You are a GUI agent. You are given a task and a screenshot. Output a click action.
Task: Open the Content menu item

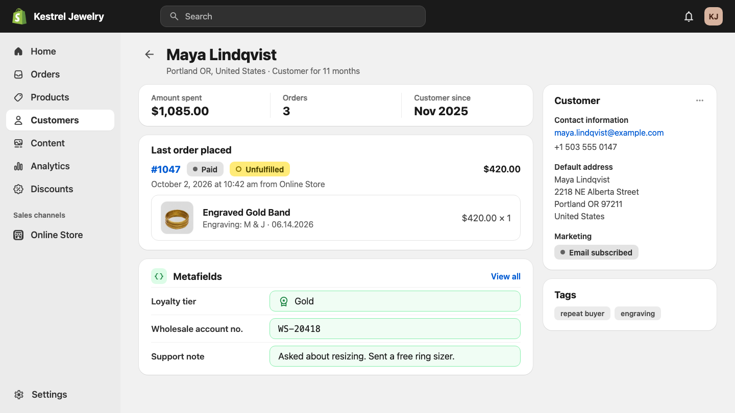click(x=60, y=143)
